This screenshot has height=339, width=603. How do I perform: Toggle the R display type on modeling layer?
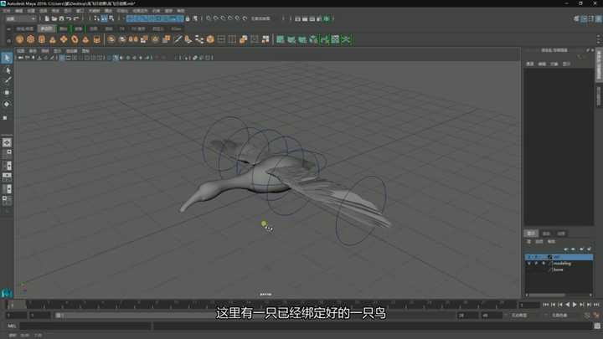[x=543, y=264]
